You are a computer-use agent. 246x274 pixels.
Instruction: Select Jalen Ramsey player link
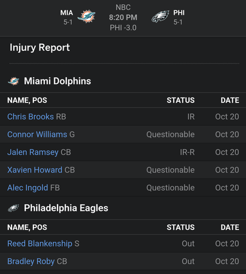click(x=33, y=152)
